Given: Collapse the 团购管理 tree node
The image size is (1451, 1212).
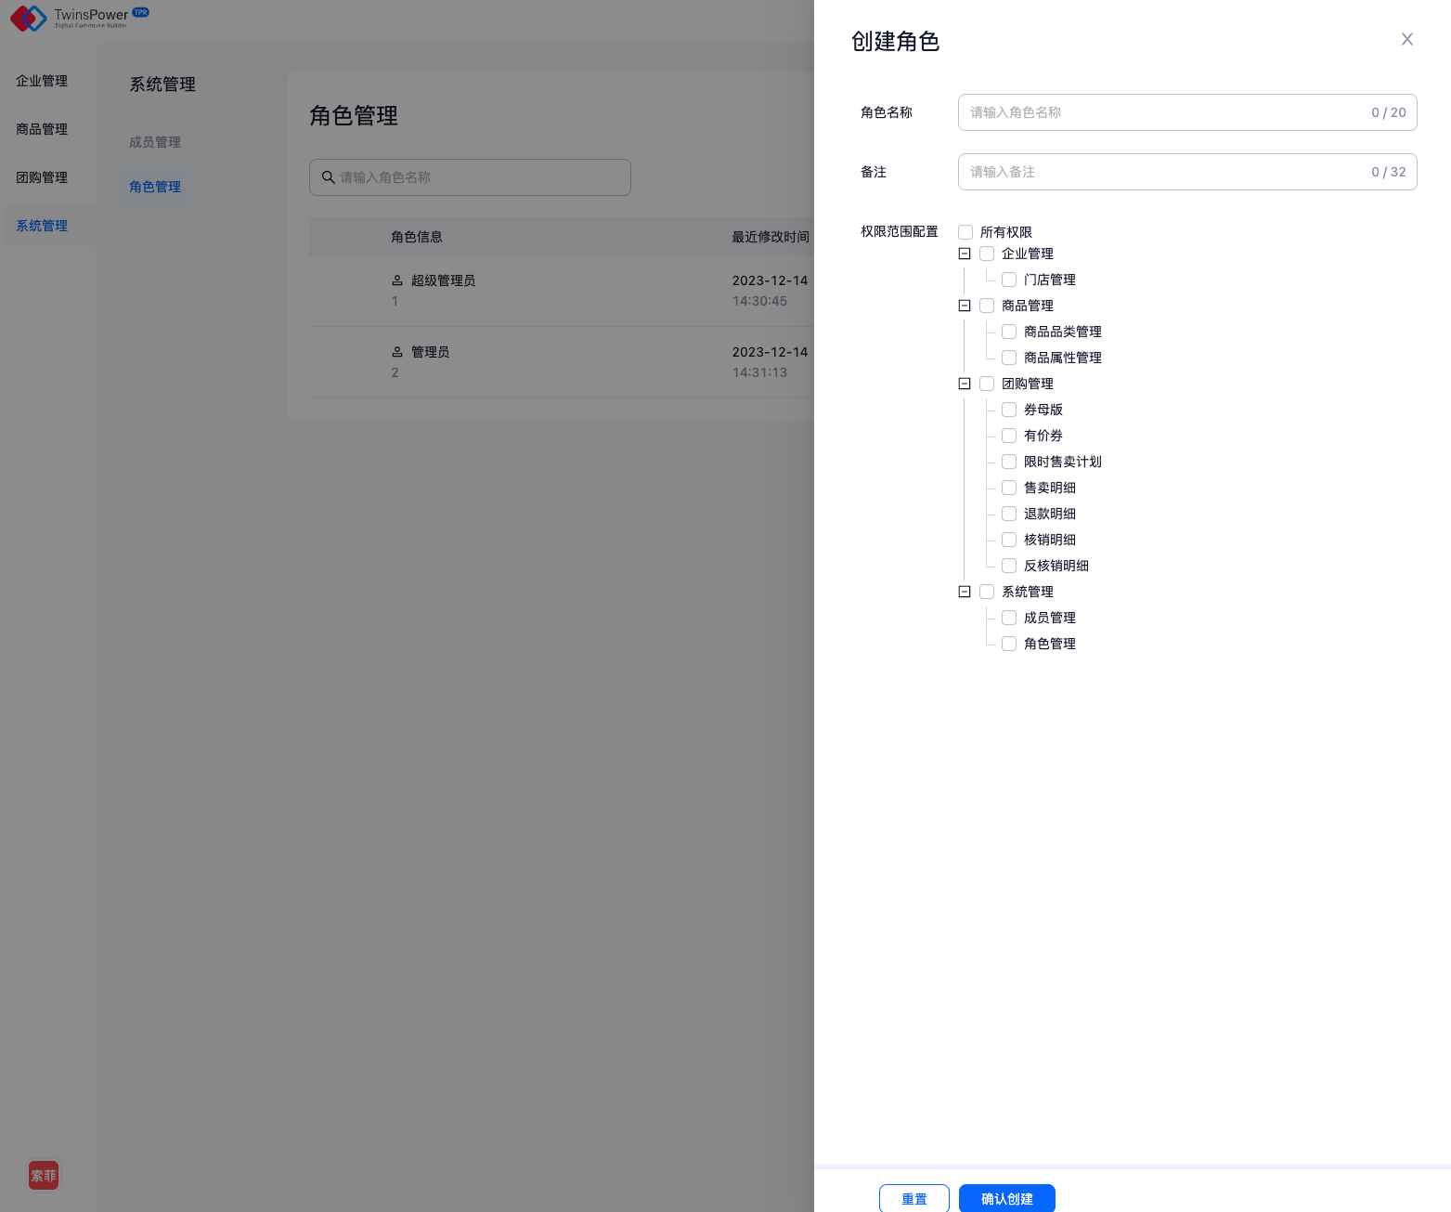Looking at the screenshot, I should tap(965, 384).
